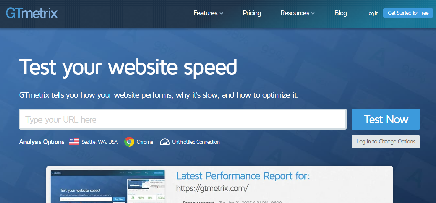Click Log in to Change Options
This screenshot has height=203, width=436.
click(385, 141)
